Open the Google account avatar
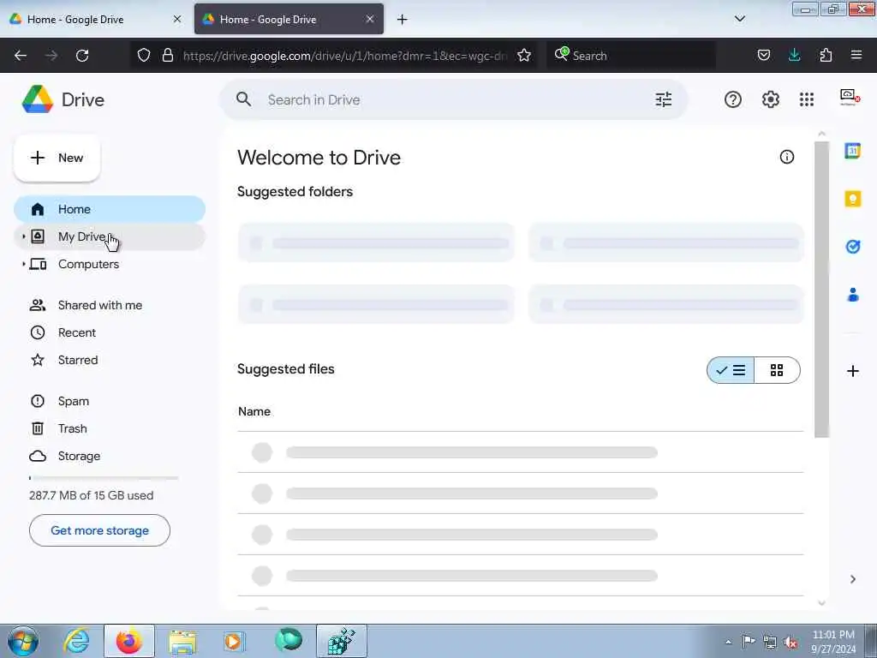This screenshot has width=877, height=658. 850,98
